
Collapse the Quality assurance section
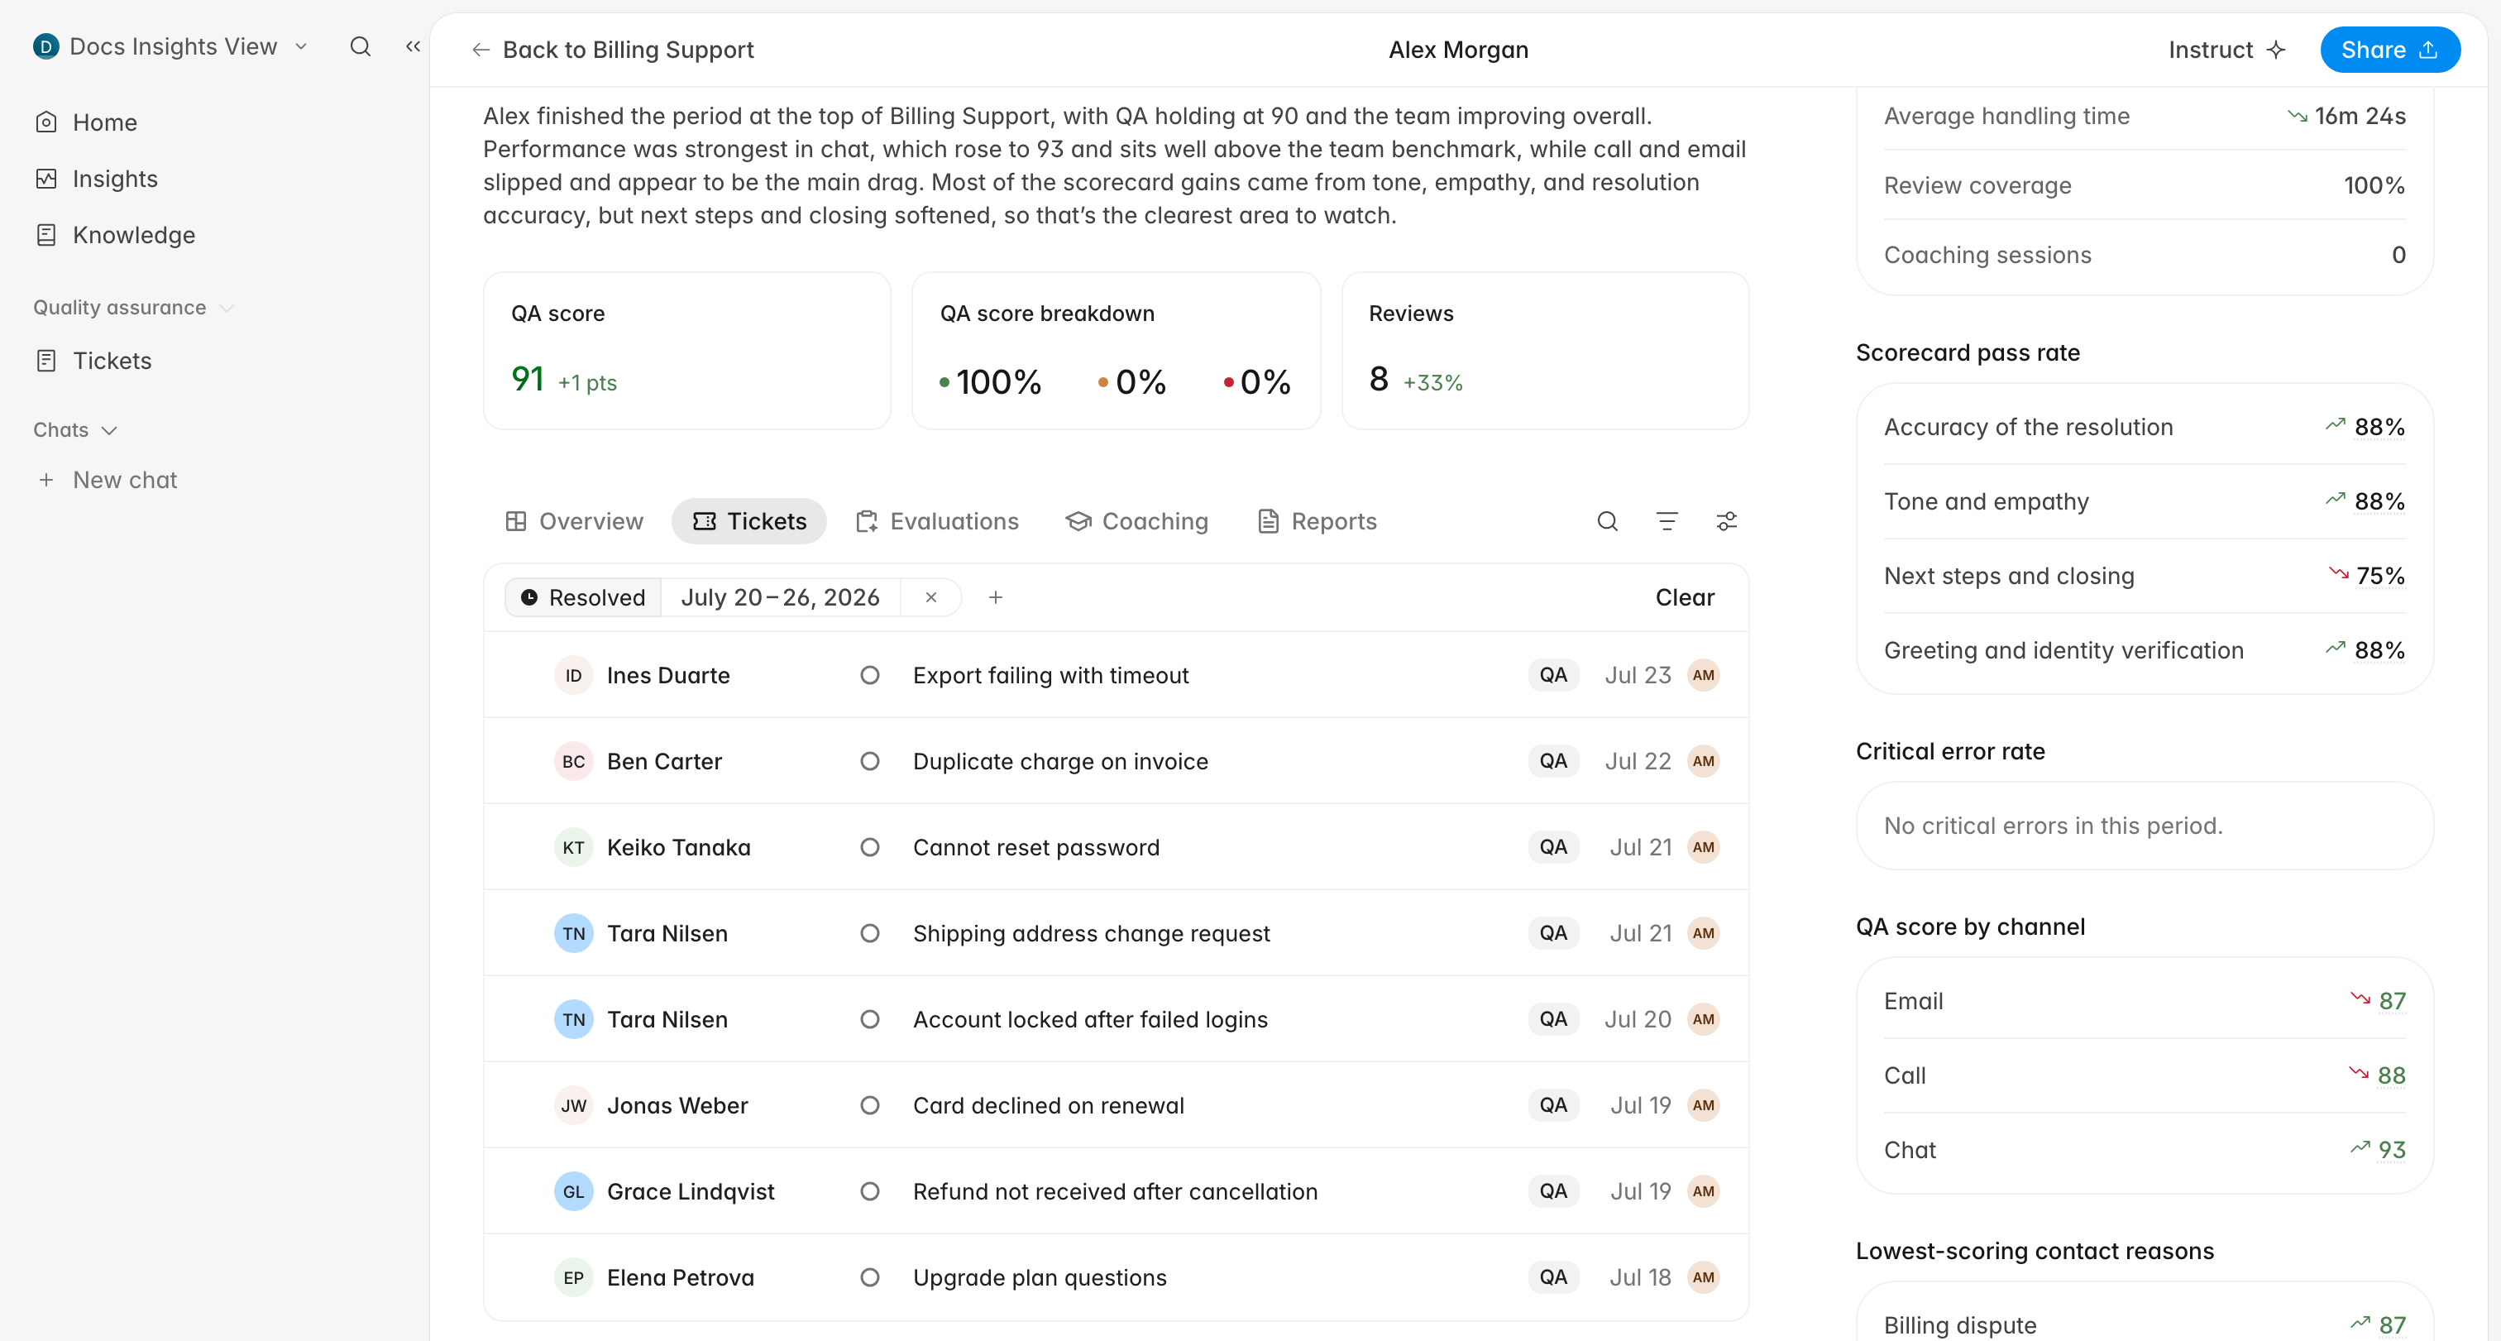[133, 307]
